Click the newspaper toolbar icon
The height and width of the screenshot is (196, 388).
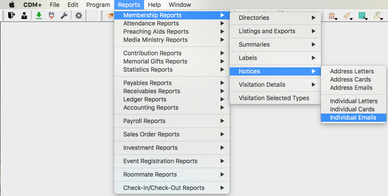(378, 16)
